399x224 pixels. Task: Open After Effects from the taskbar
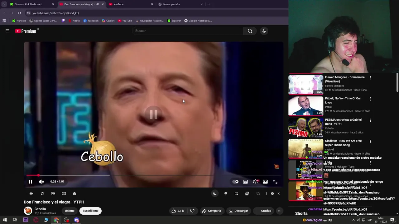[26, 220]
